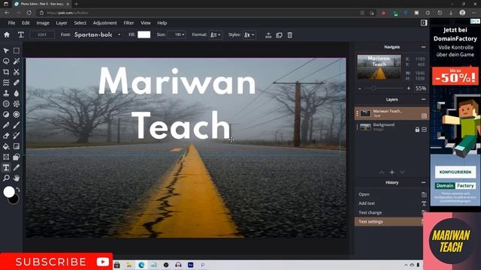Open the Font dropdown Spartan-bold
Screen dimensions: 481x270
click(97, 34)
